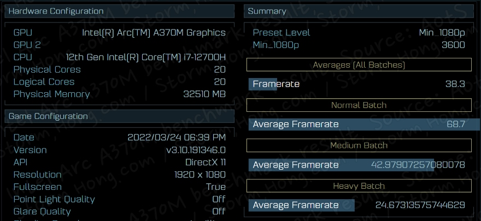Click the 68.7 Average Framerate bar
This screenshot has width=481, height=221.
(x=364, y=124)
